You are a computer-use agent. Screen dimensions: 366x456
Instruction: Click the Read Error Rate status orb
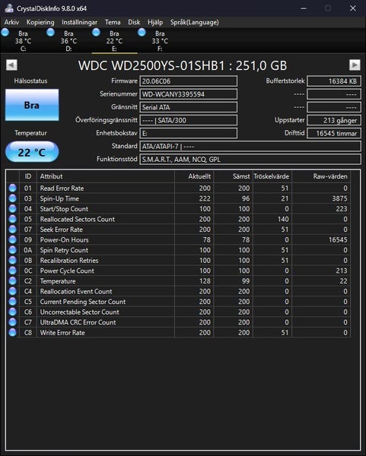tap(12, 188)
